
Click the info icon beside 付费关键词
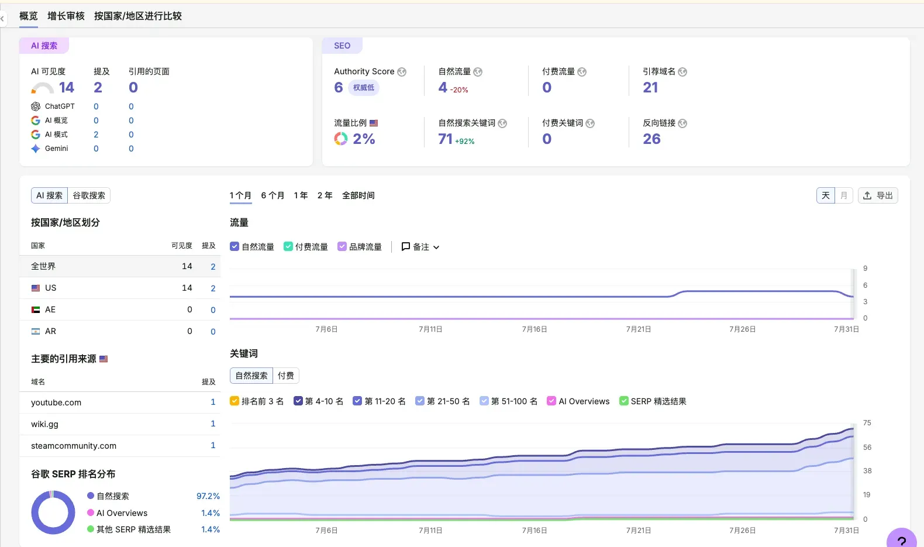tap(590, 123)
